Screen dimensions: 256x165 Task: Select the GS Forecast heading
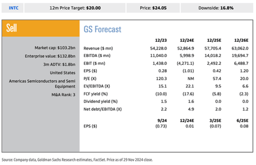click(x=102, y=29)
